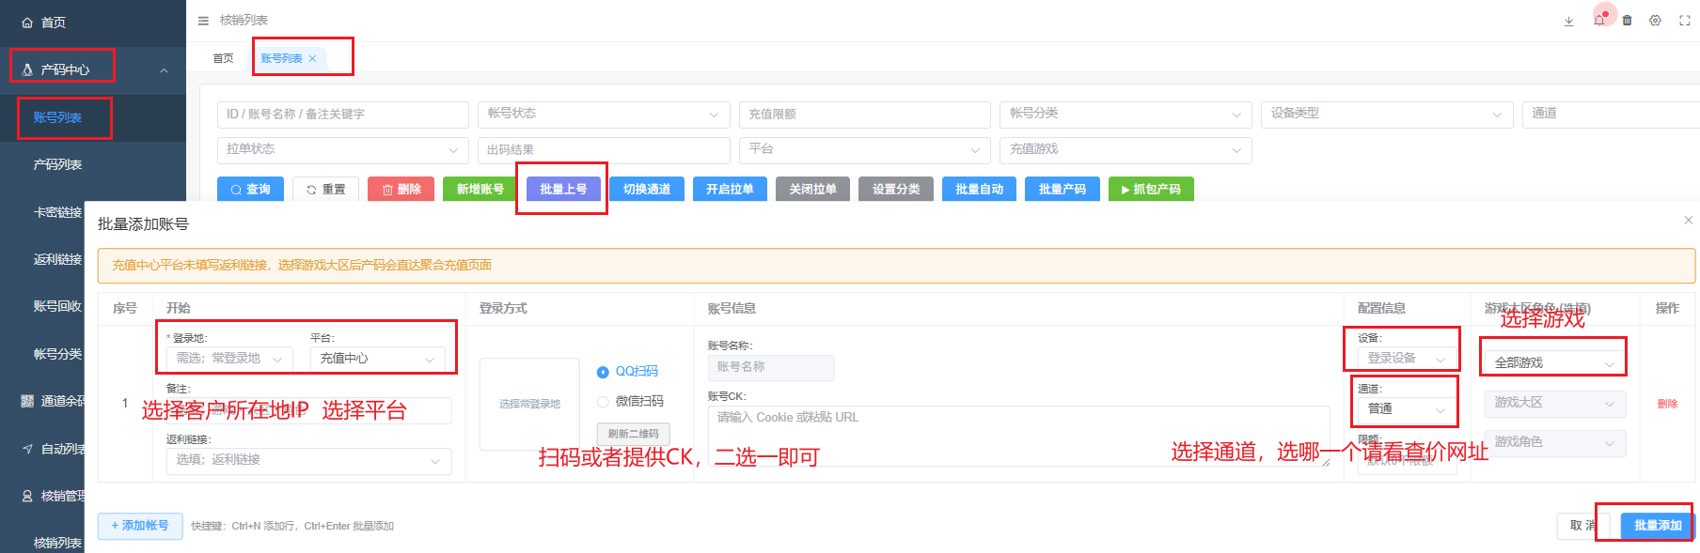Viewport: 1700px width, 553px height.
Task: Open the 平台 充值中心 dropdown
Action: [377, 359]
